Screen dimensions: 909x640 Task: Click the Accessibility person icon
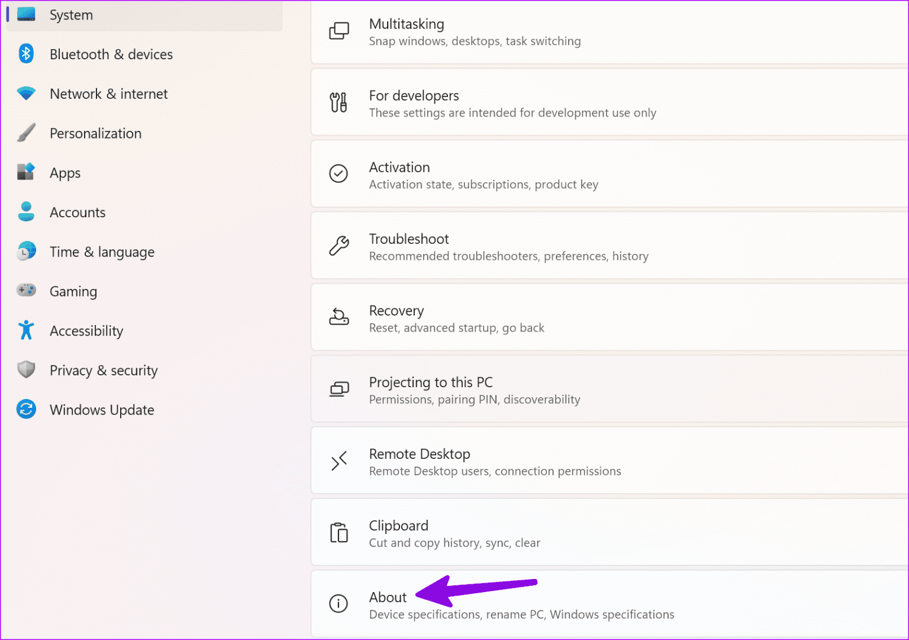26,330
